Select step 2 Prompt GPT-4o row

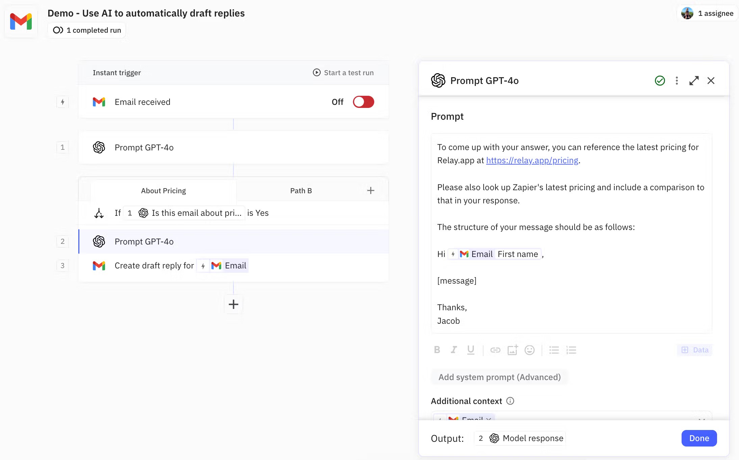233,241
